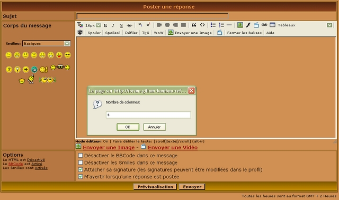Apply subscript formatting

pos(140,25)
